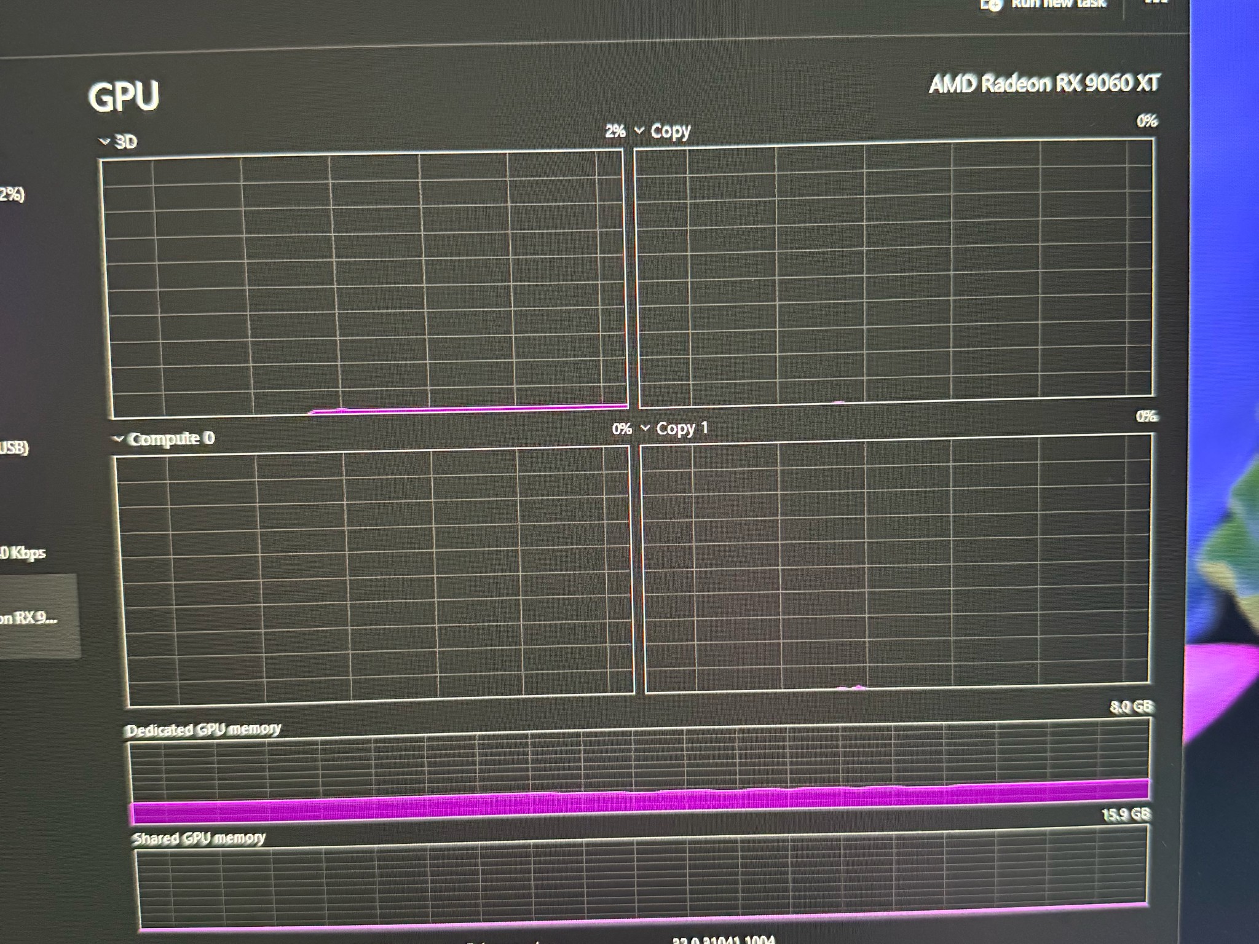Click the GPU page heading
1259x944 pixels.
pyautogui.click(x=124, y=96)
